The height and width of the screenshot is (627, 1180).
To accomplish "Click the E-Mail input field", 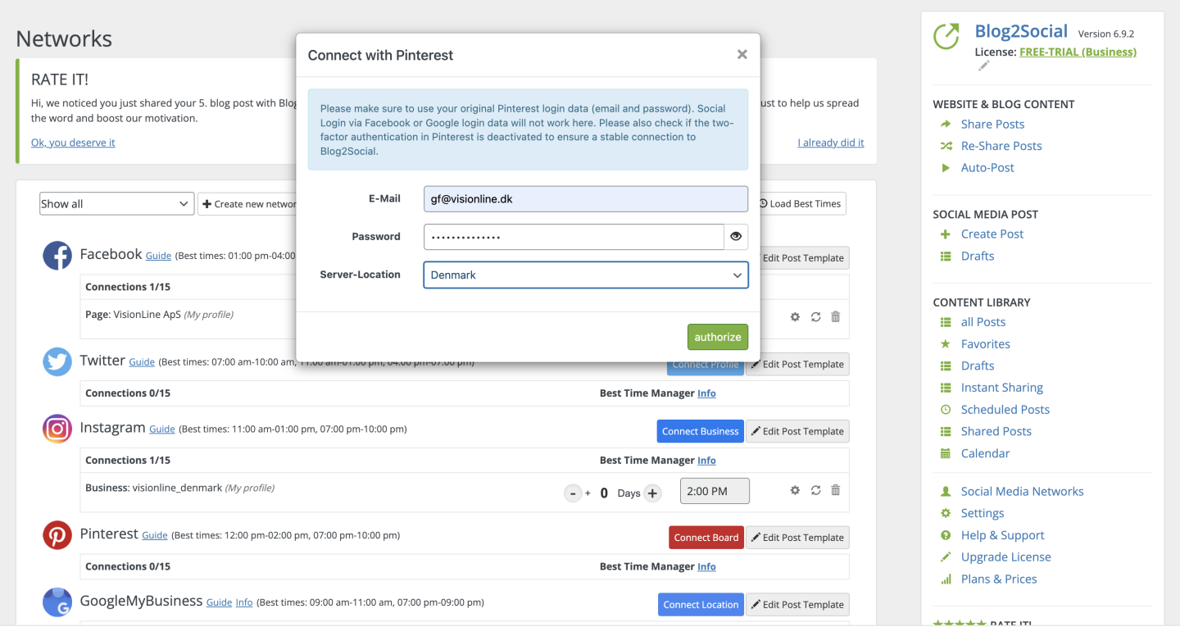I will tap(585, 199).
